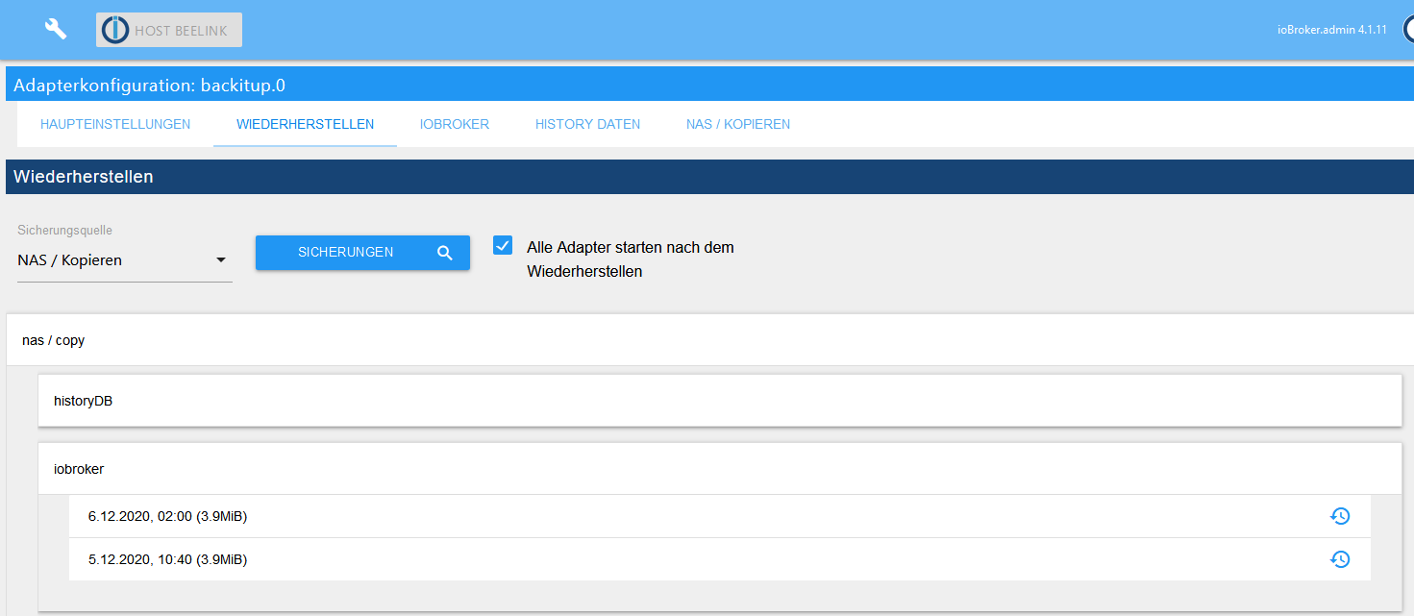The width and height of the screenshot is (1414, 616).
Task: Click the Wiederherstellen section header
Action: 709,177
